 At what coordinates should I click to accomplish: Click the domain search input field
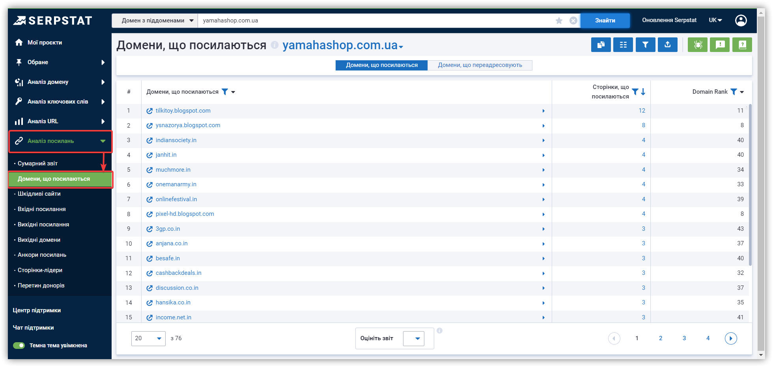(375, 20)
